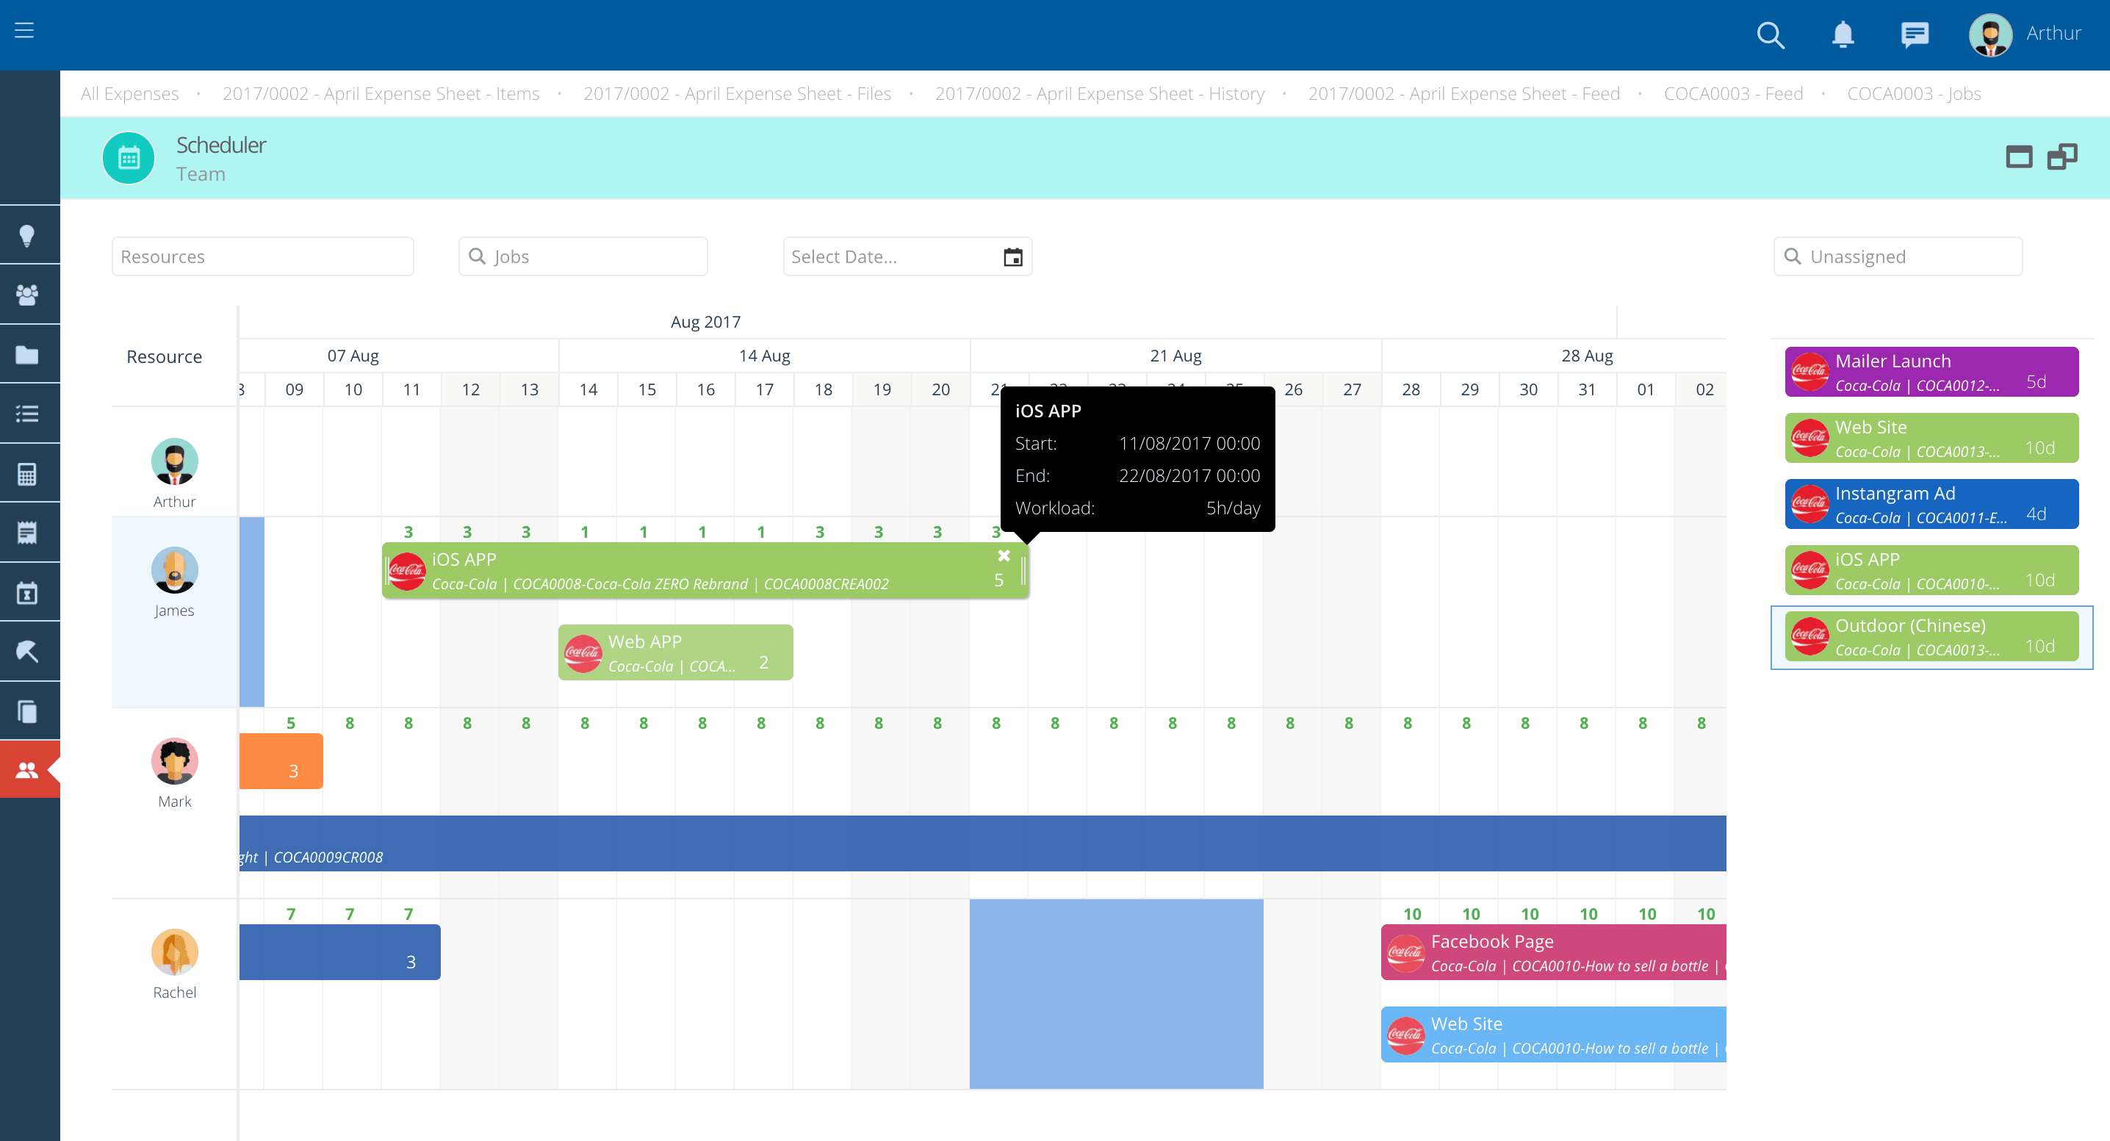Image resolution: width=2110 pixels, height=1141 pixels.
Task: Click Mark's blue COCA0009CR008 booking bar
Action: (x=983, y=843)
